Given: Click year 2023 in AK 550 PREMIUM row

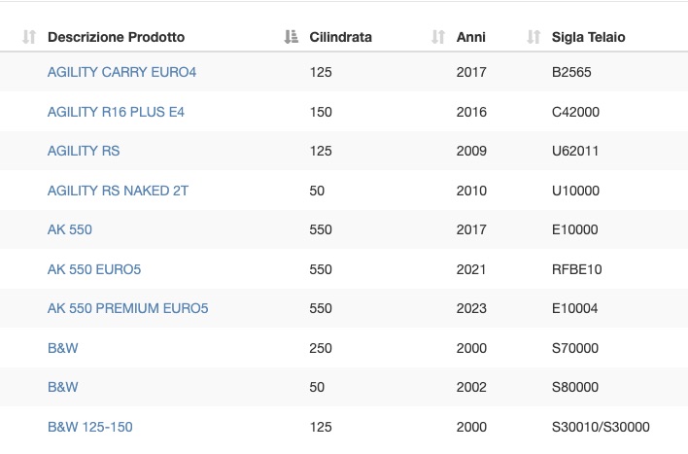Looking at the screenshot, I should [471, 308].
